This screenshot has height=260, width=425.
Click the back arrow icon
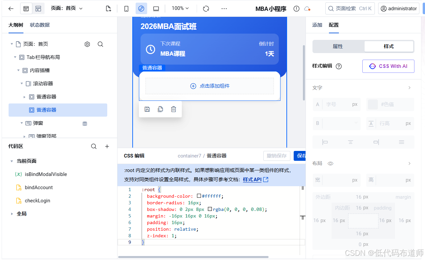[x=11, y=9]
